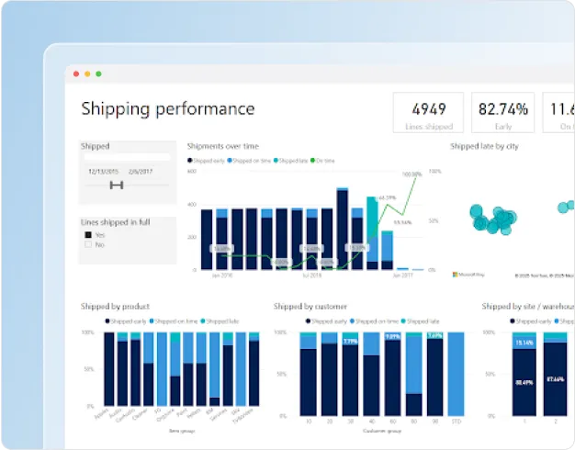This screenshot has width=575, height=450.
Task: Click Shipped on time legend in Shipments over time
Action: tap(249, 161)
